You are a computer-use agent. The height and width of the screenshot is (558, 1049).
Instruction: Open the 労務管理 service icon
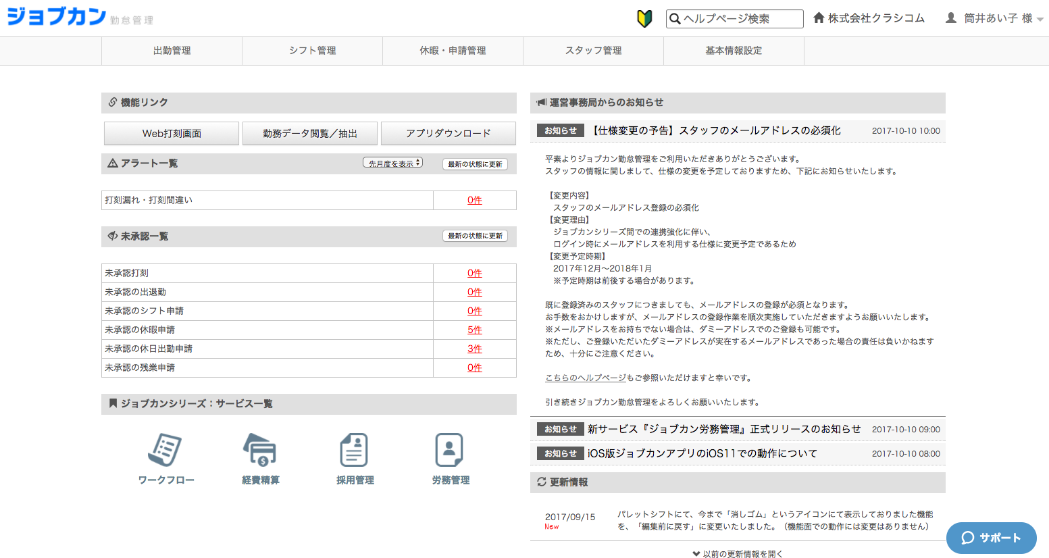click(450, 450)
